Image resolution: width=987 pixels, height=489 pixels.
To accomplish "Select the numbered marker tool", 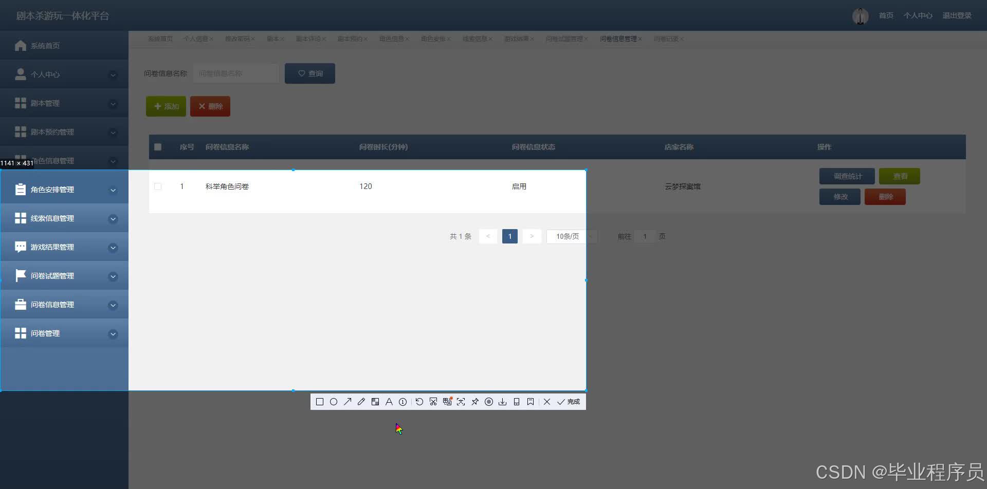I will coord(403,402).
